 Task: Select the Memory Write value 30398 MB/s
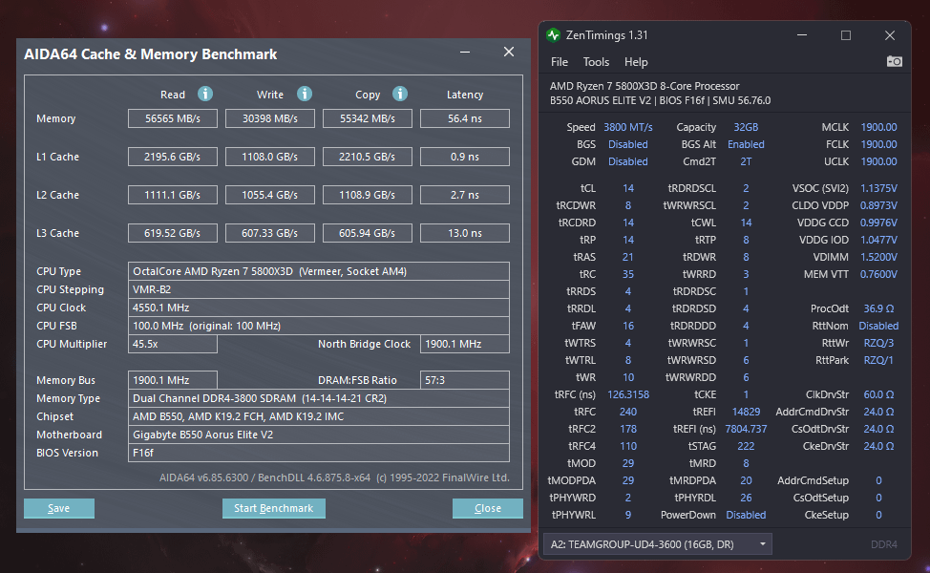click(x=270, y=118)
